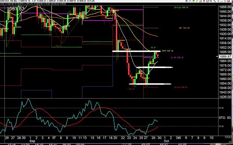Viewport: 233px width, 145px height.
Task: Select the black diagonal line tool
Action: (x=214, y=1)
